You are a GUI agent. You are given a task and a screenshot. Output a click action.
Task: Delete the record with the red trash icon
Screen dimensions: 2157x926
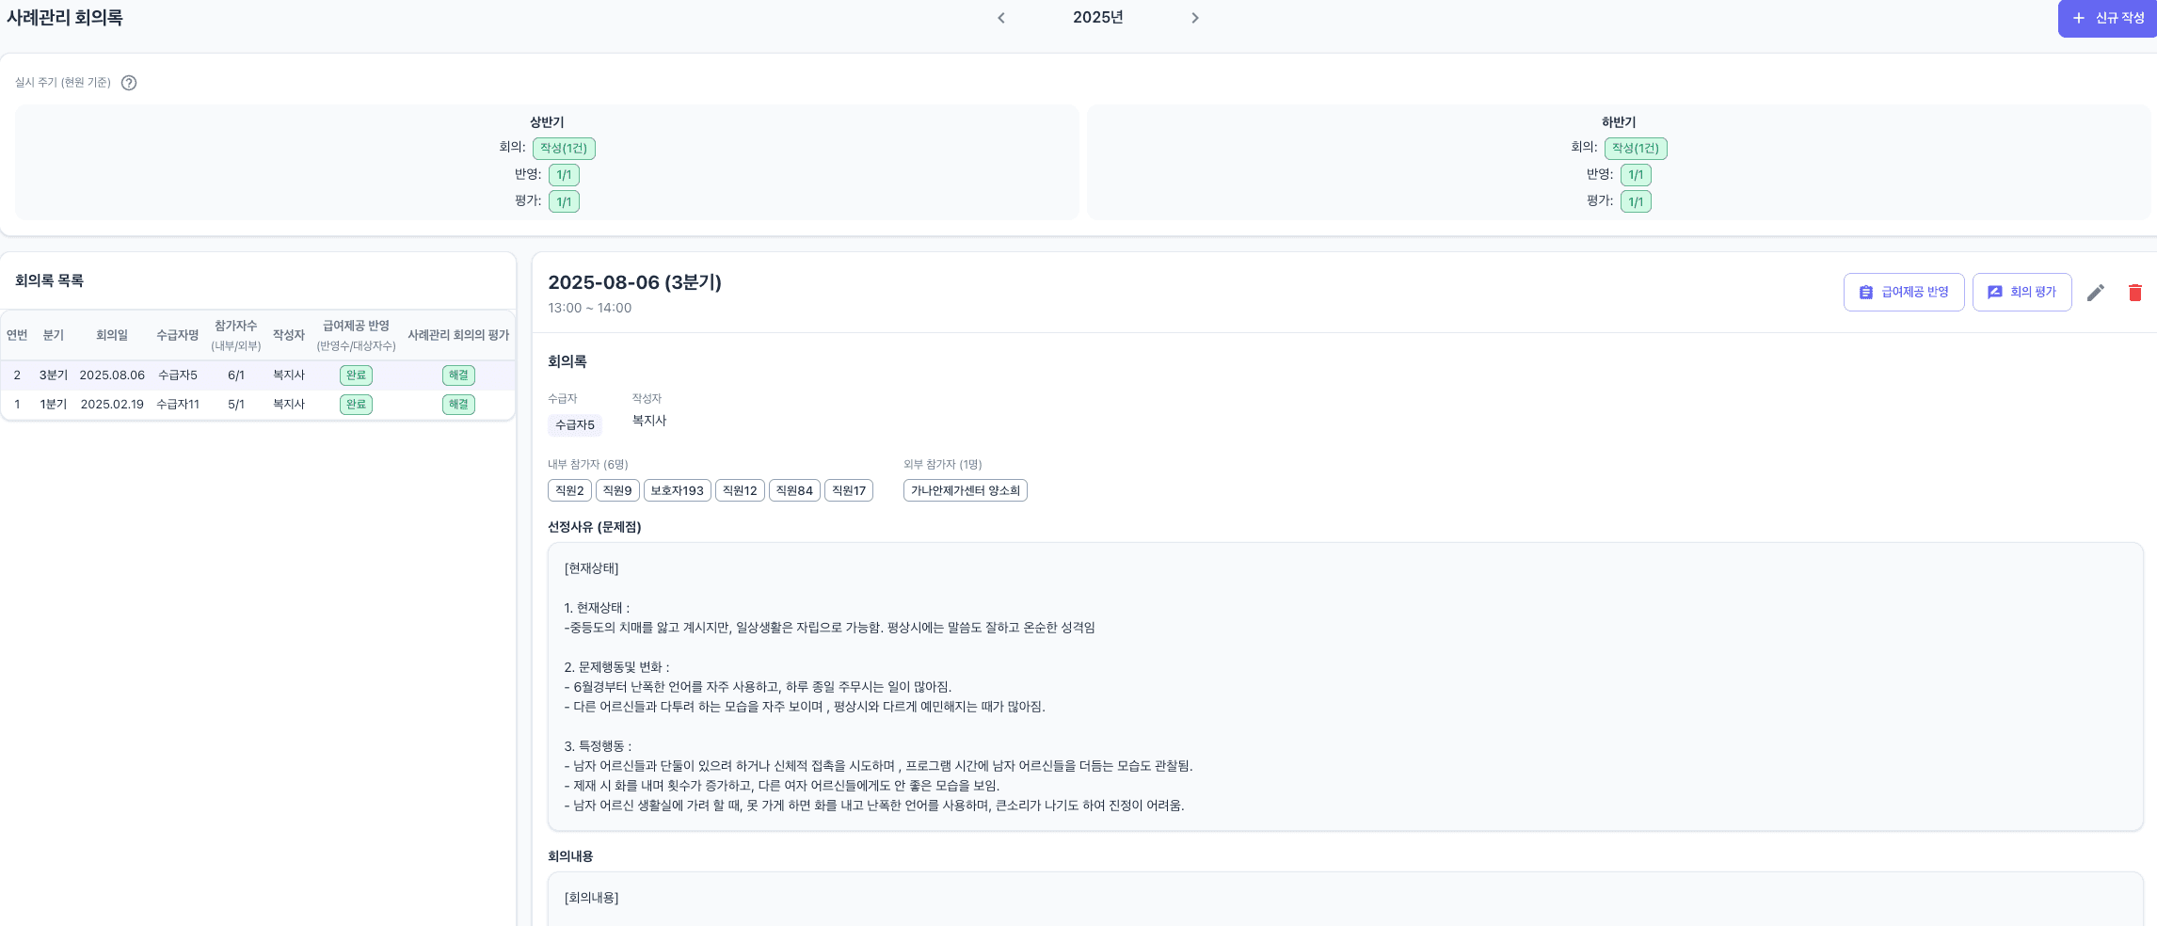(x=2135, y=293)
